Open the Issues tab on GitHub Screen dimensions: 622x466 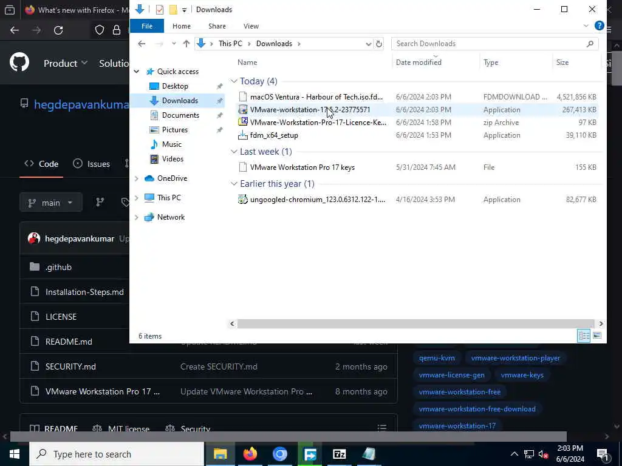tap(92, 164)
